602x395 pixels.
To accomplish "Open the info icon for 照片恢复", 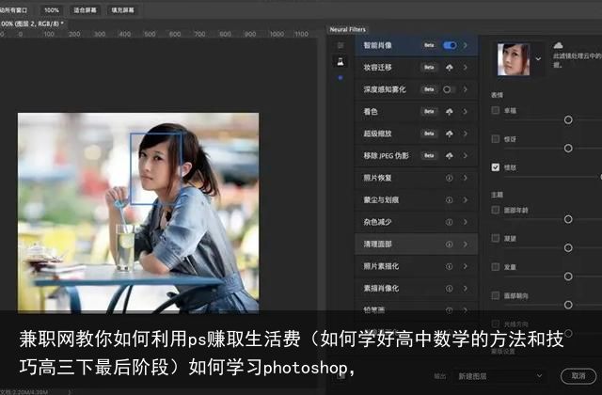I will point(449,178).
